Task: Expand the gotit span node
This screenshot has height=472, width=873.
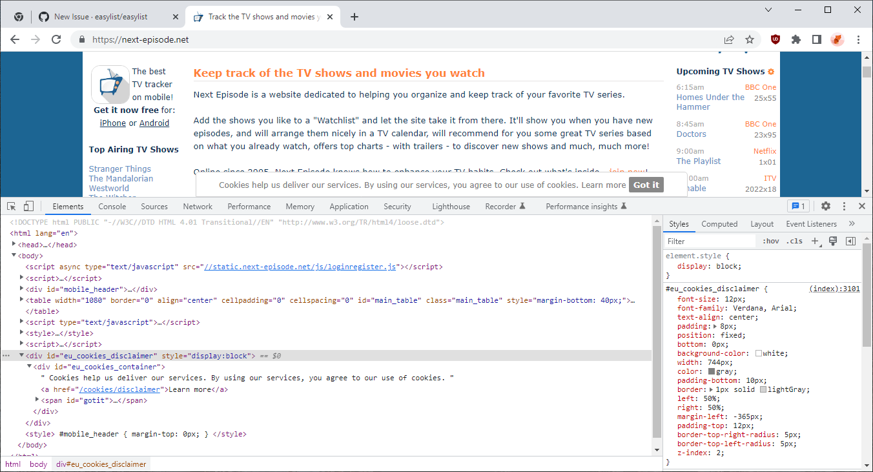Action: [37, 400]
